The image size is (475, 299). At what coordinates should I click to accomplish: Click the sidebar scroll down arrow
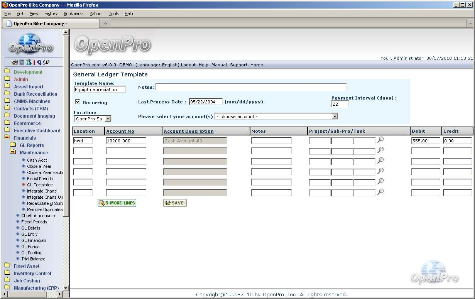click(66, 288)
